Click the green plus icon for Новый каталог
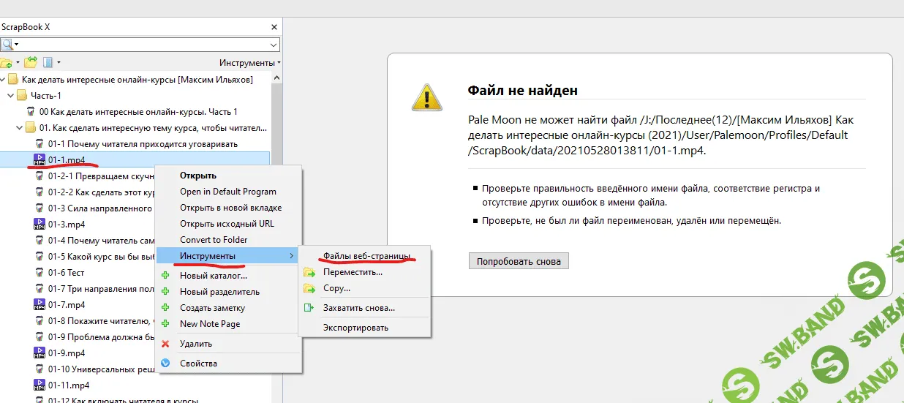This screenshot has height=403, width=904. (165, 276)
